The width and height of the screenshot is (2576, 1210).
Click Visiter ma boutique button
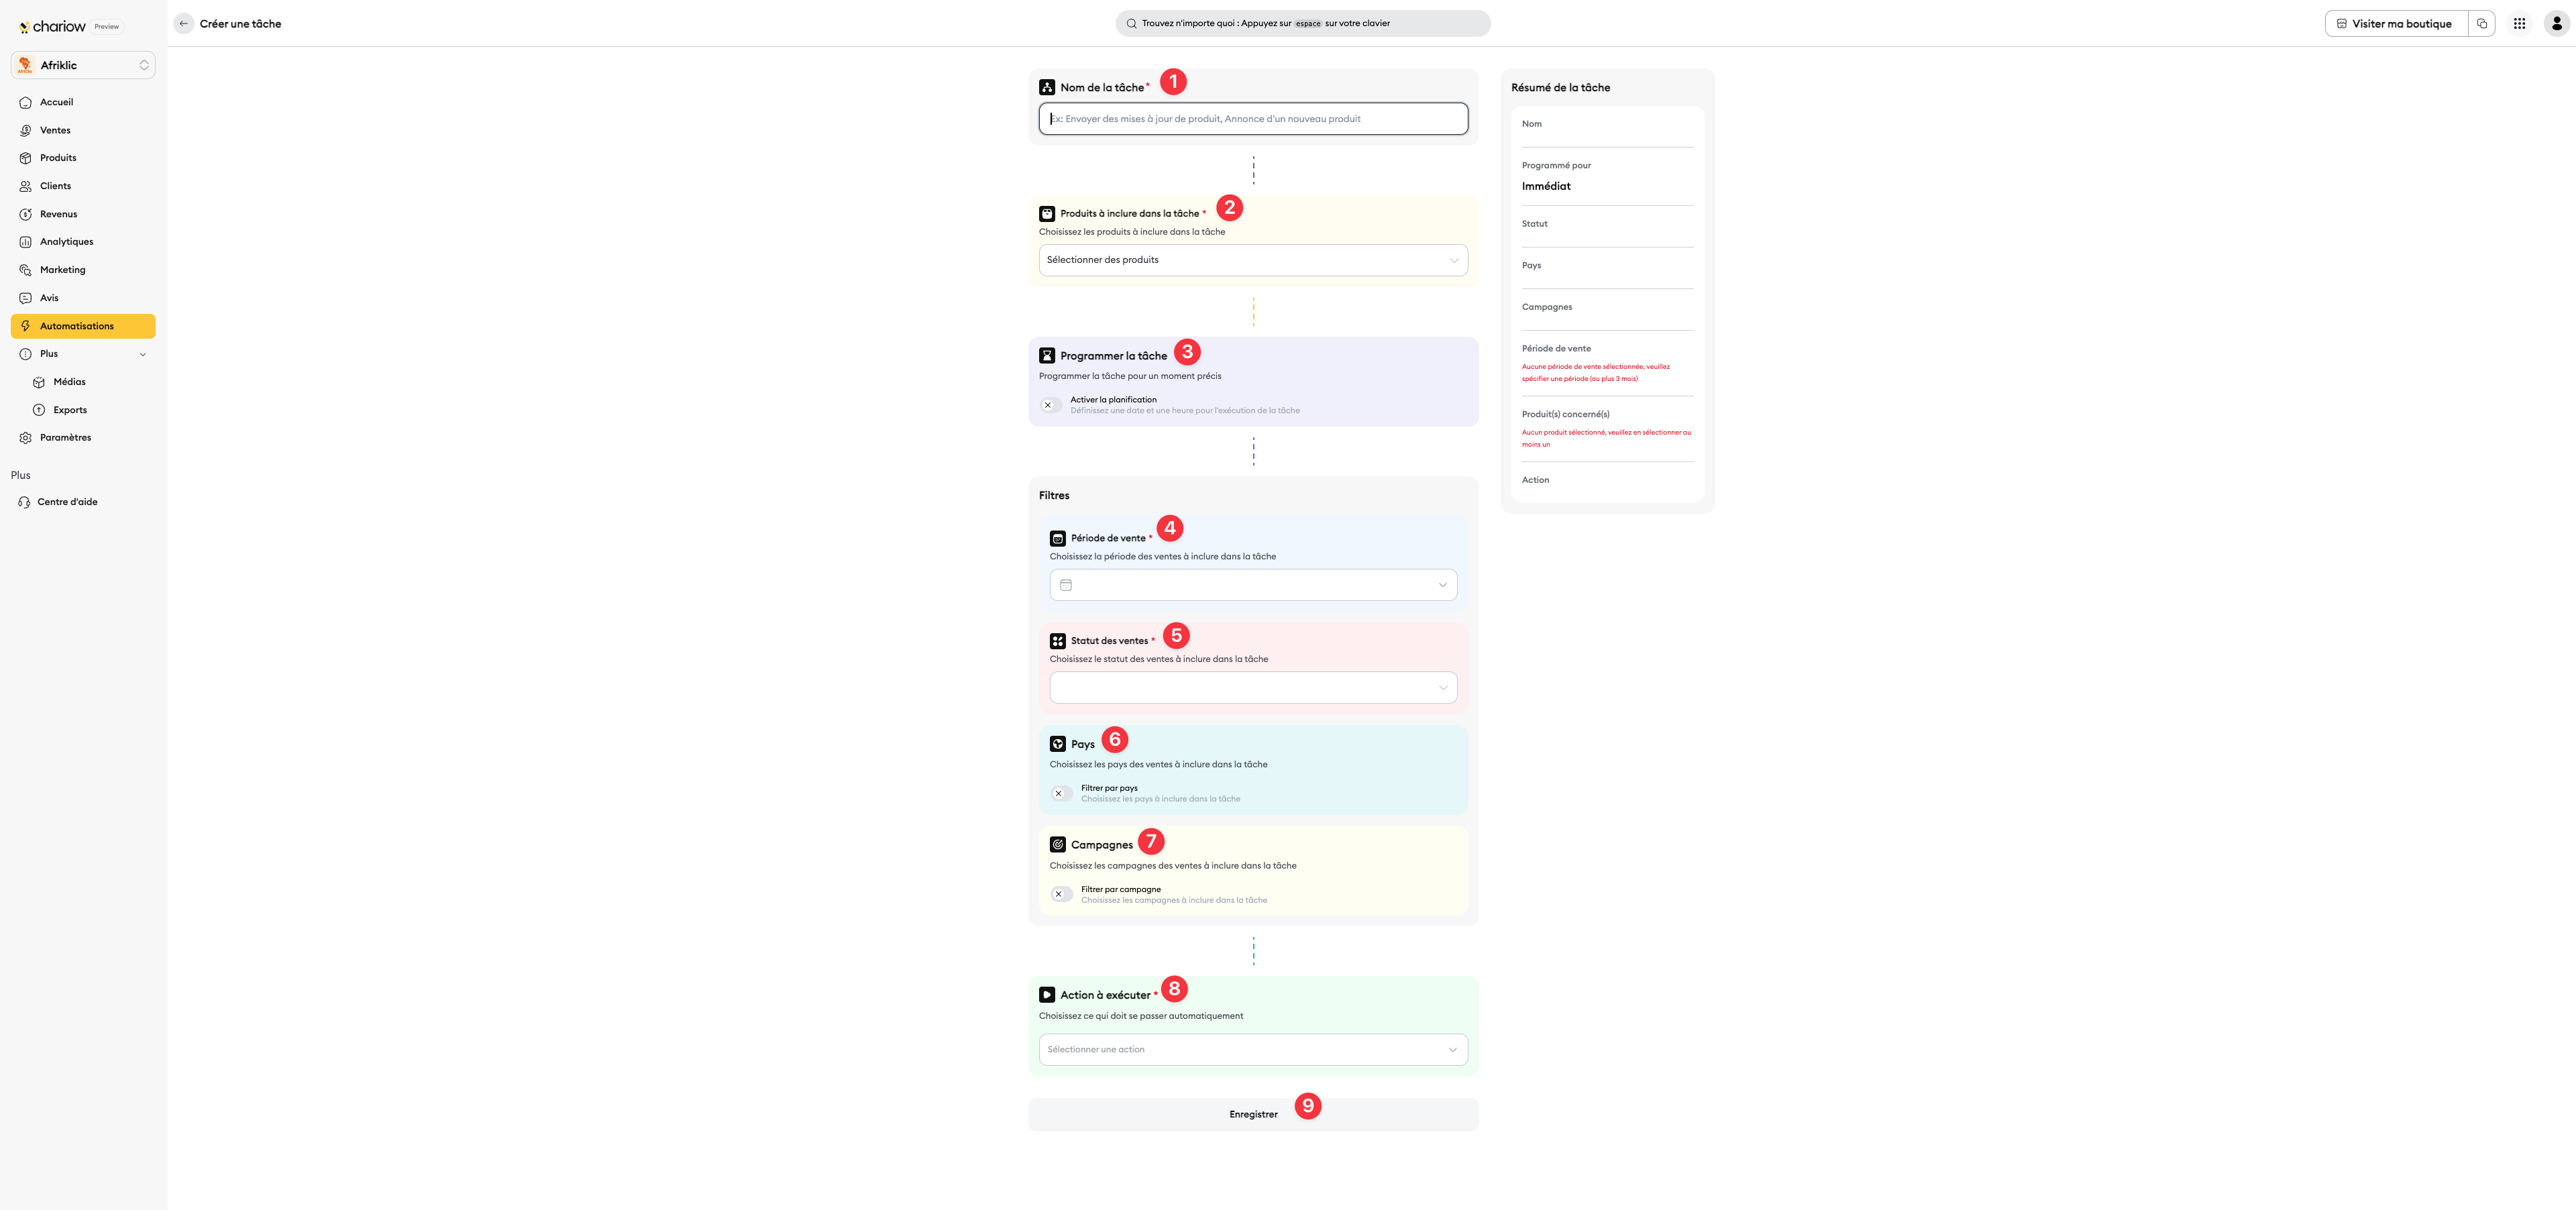tap(2396, 24)
